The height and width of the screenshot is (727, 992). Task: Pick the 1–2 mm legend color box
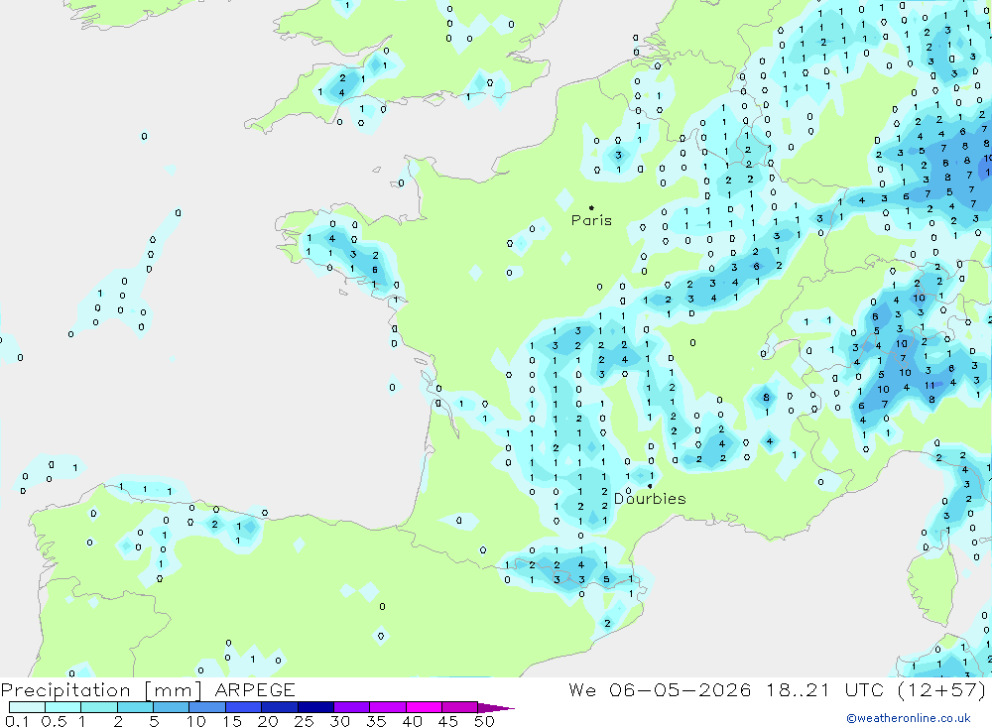pyautogui.click(x=98, y=707)
